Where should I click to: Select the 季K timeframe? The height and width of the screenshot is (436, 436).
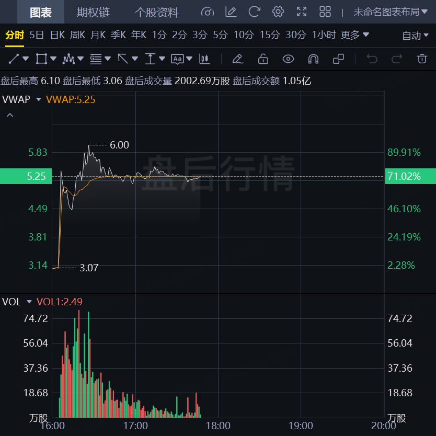point(119,35)
